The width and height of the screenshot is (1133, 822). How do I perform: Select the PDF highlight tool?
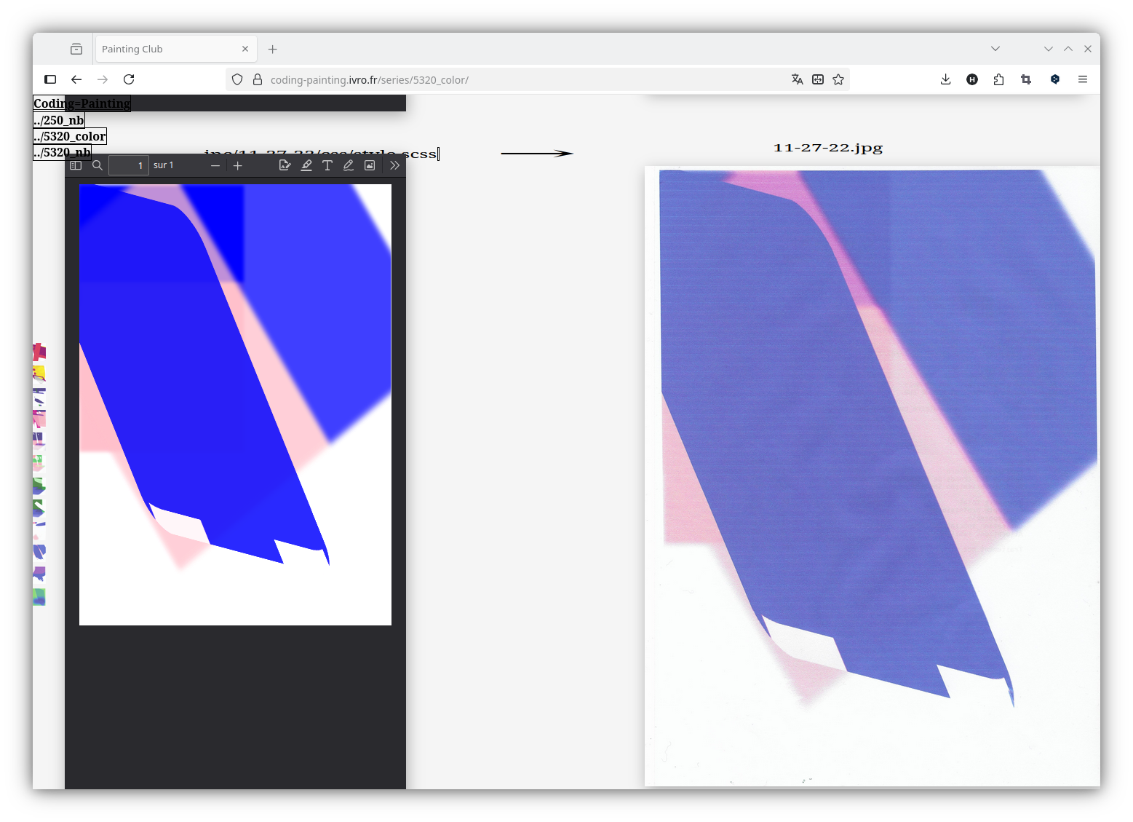tap(306, 165)
